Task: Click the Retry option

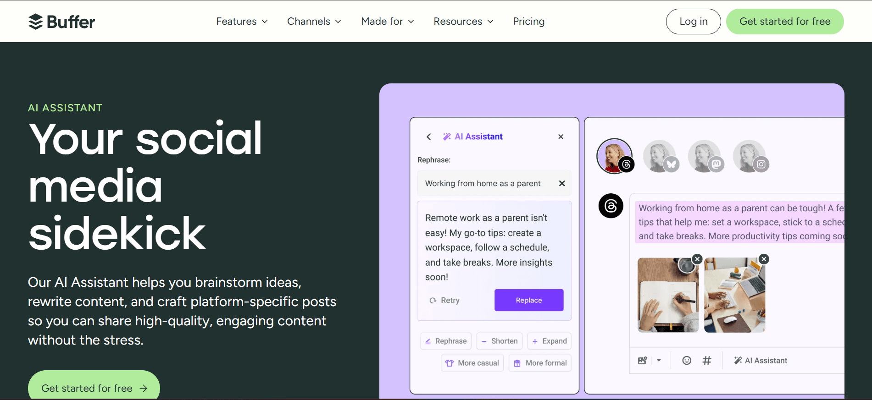Action: [x=444, y=300]
